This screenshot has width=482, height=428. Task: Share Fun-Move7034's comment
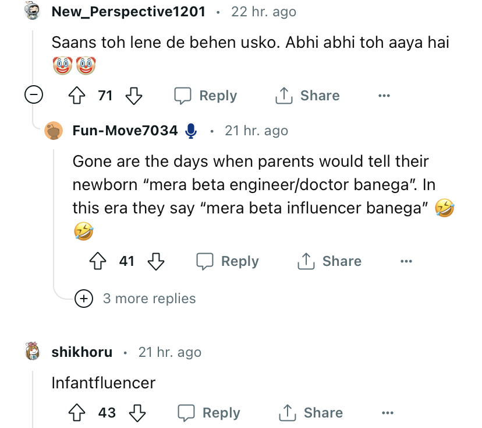(329, 261)
